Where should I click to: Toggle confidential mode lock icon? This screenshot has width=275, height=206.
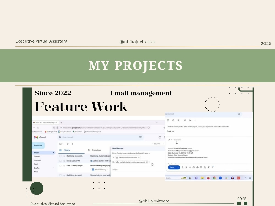pos(205,168)
